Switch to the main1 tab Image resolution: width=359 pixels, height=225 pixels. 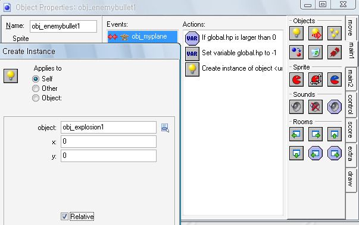[x=351, y=50]
